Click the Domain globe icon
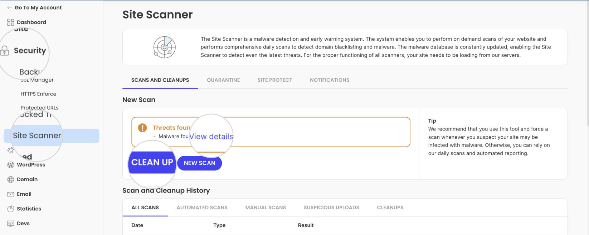589x235 pixels. [11, 179]
